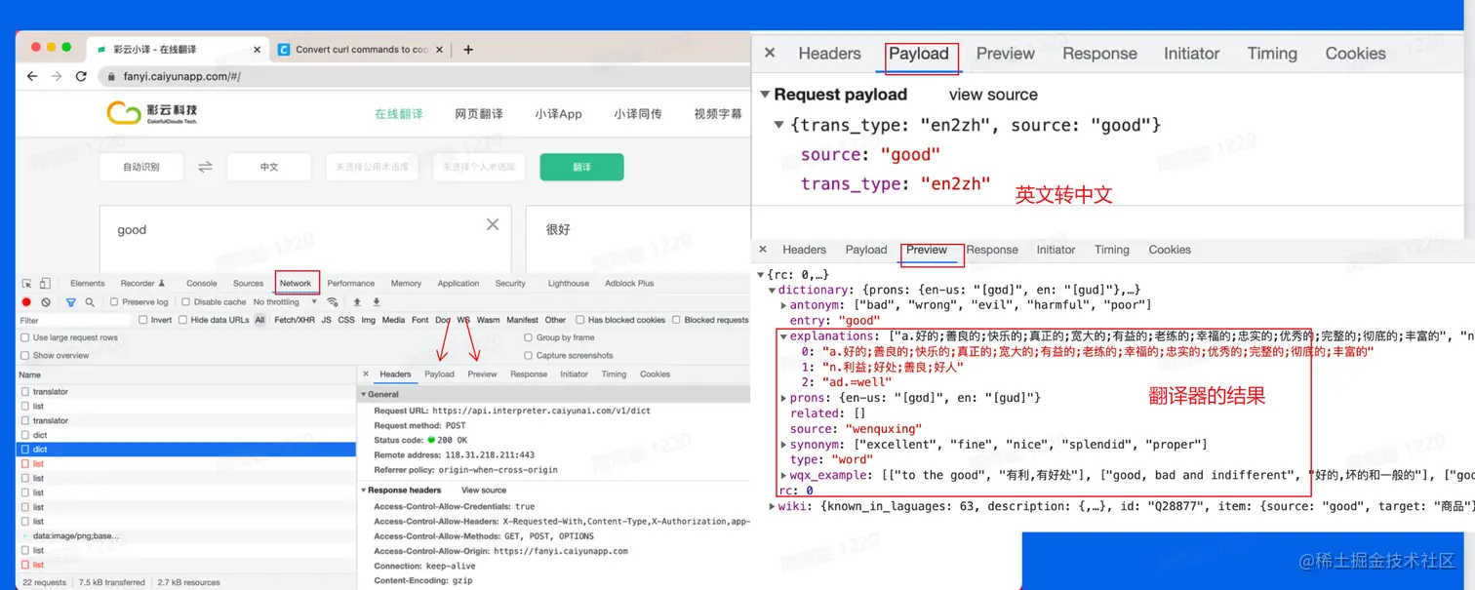Clear the 'good' input with X icon

tap(493, 224)
